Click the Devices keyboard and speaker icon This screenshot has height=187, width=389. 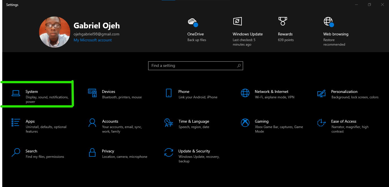[92, 93]
